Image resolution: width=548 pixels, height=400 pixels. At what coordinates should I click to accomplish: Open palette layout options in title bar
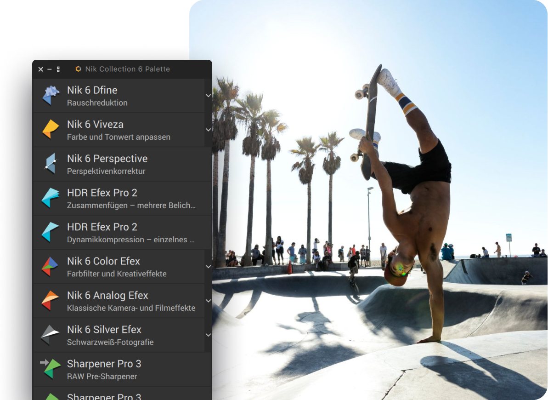coord(58,69)
